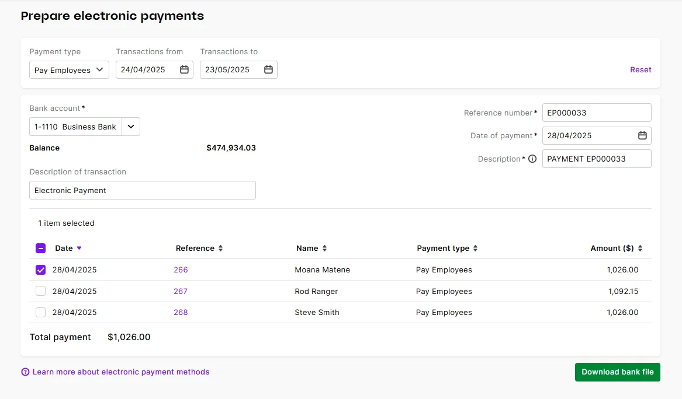
Task: Open the Date of payment calendar picker
Action: [643, 135]
